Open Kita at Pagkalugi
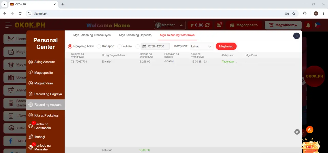The image size is (328, 153). [x=45, y=115]
